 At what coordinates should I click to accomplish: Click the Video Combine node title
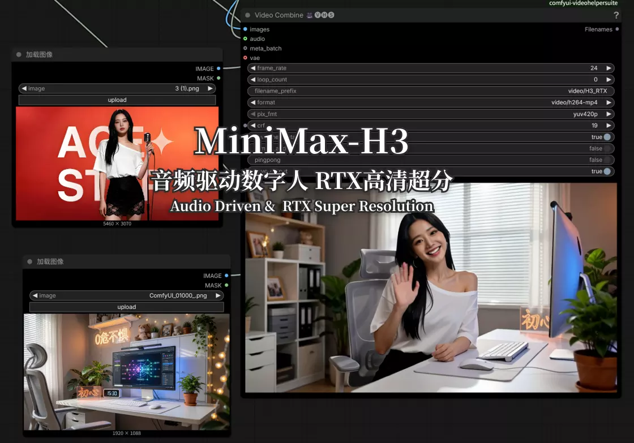point(279,15)
